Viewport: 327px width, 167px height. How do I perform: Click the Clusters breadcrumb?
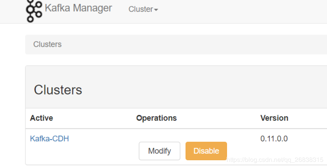[47, 44]
